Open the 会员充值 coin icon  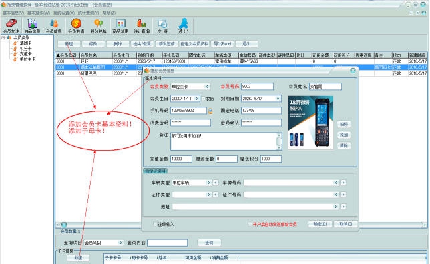pos(76,26)
